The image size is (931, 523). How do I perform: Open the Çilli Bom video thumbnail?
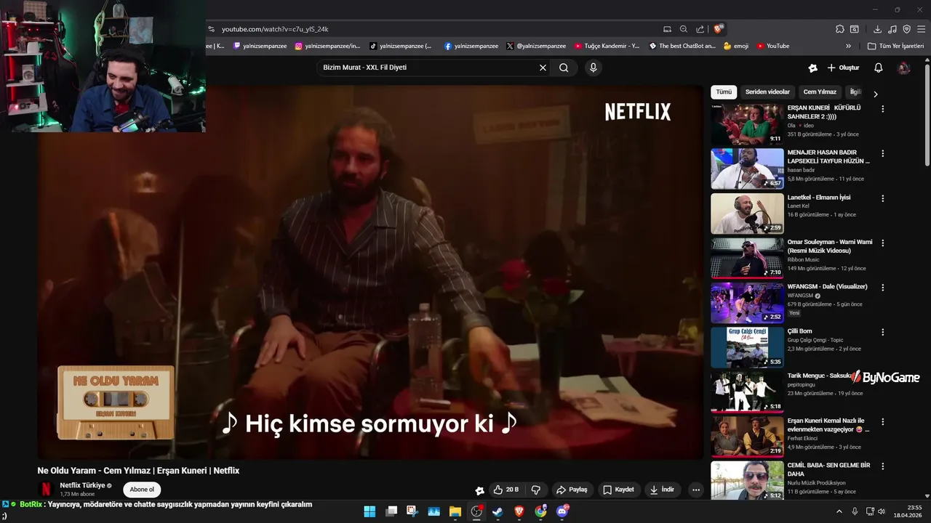(747, 347)
